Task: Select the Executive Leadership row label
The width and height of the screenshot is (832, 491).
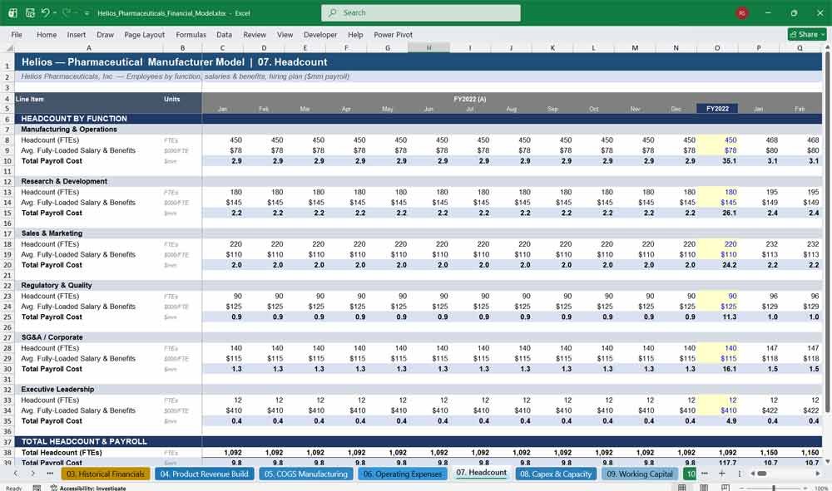Action: 57,389
